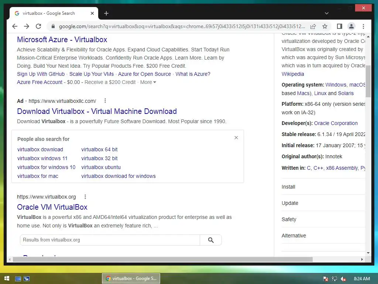Image resolution: width=378 pixels, height=284 pixels.
Task: Search for virtualbox ubuntu suggestion
Action: click(101, 168)
